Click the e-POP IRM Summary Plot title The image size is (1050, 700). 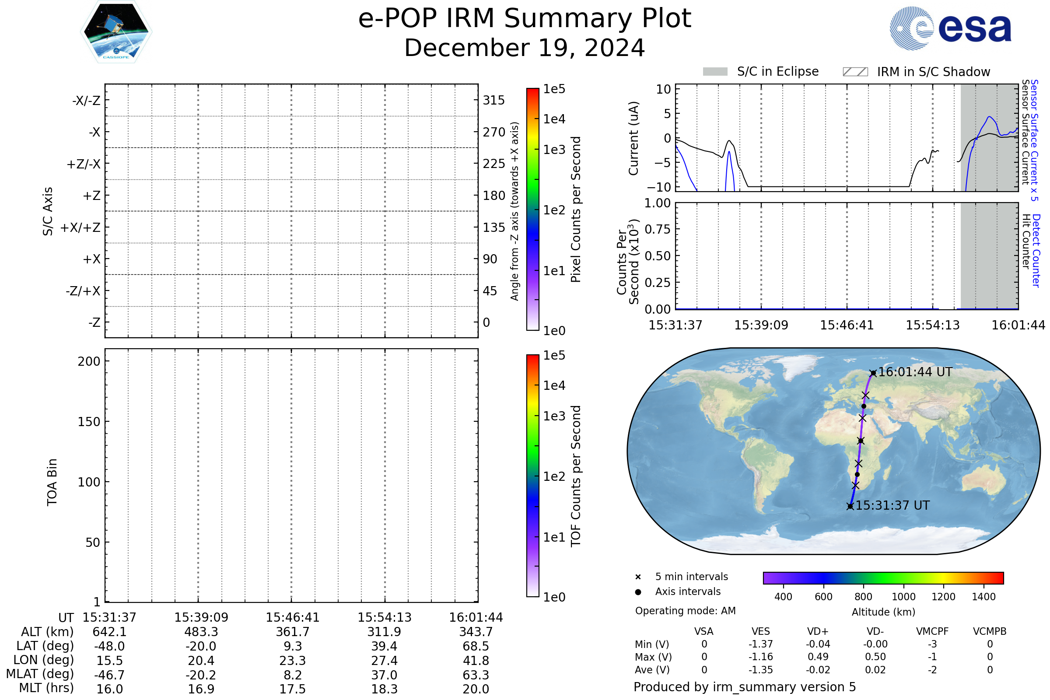pos(525,19)
